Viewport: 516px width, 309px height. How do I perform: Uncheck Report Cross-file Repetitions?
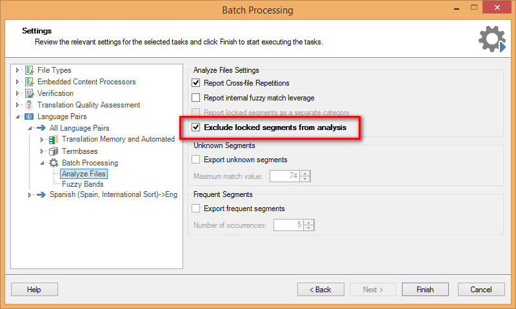point(196,83)
